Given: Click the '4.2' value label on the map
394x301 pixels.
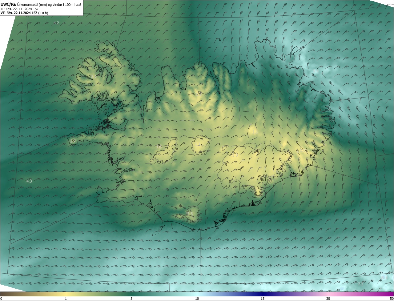Looking at the screenshot, I should tap(56, 23).
